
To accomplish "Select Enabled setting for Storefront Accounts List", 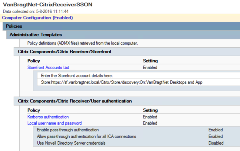I will [150, 68].
